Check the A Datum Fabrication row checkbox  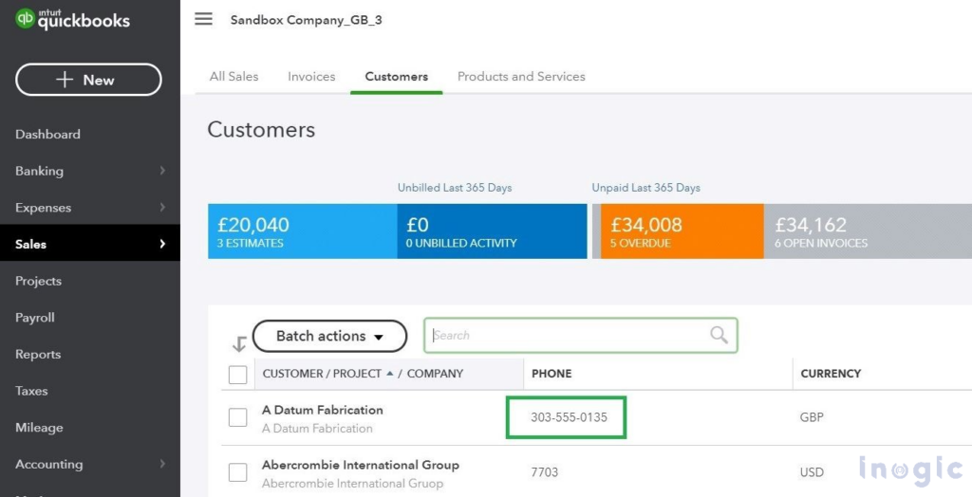tap(238, 417)
